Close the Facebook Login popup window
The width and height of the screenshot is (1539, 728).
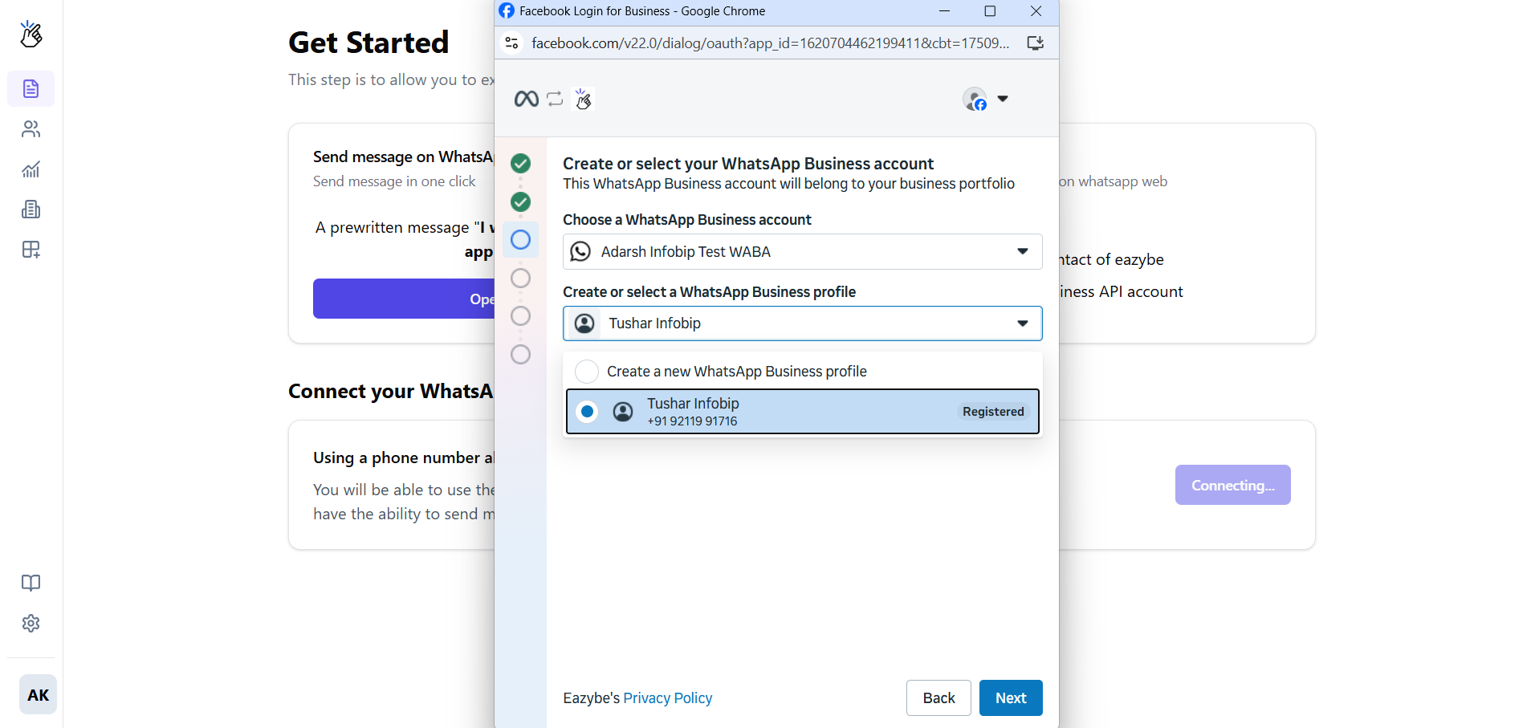[x=1036, y=11]
